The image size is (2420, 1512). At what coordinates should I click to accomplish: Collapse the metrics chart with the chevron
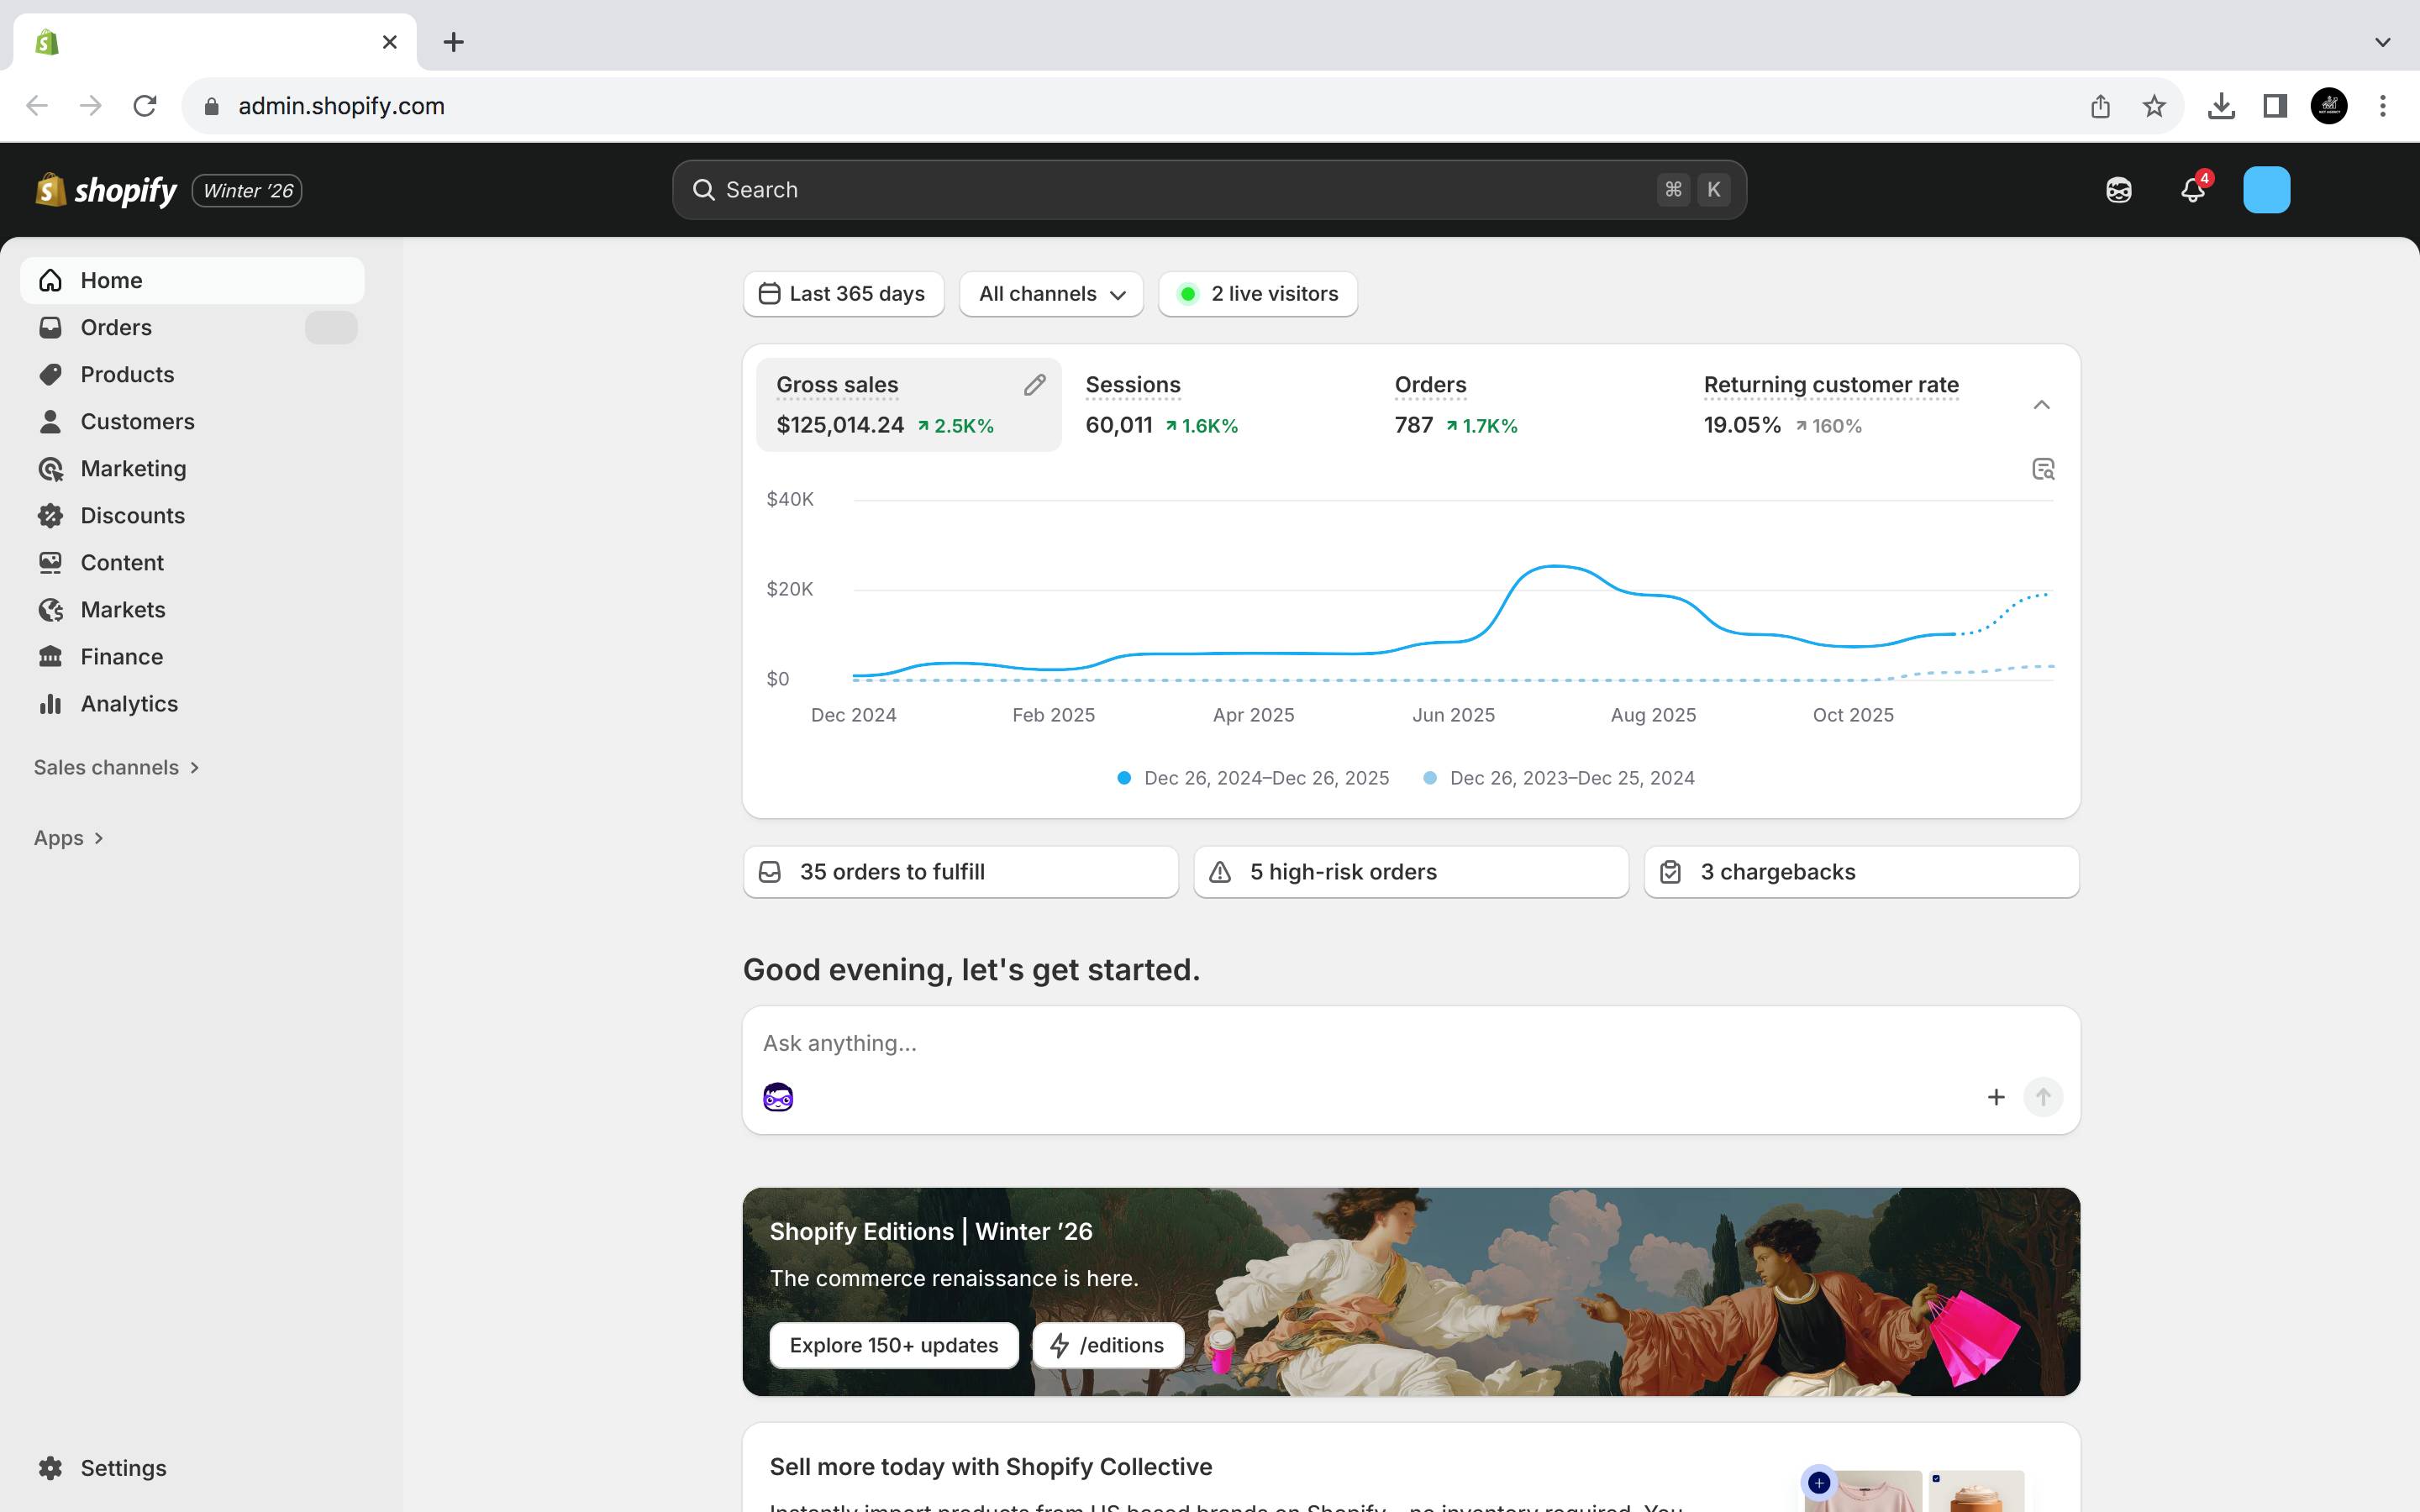2041,404
